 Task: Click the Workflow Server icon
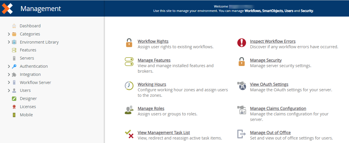point(14,83)
